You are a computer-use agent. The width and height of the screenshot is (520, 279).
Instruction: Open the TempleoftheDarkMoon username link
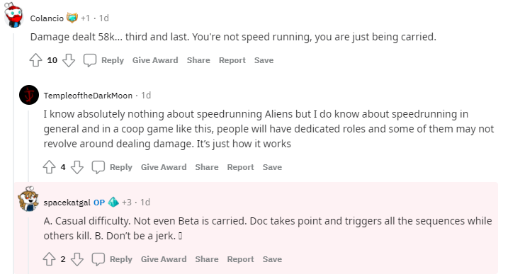88,96
